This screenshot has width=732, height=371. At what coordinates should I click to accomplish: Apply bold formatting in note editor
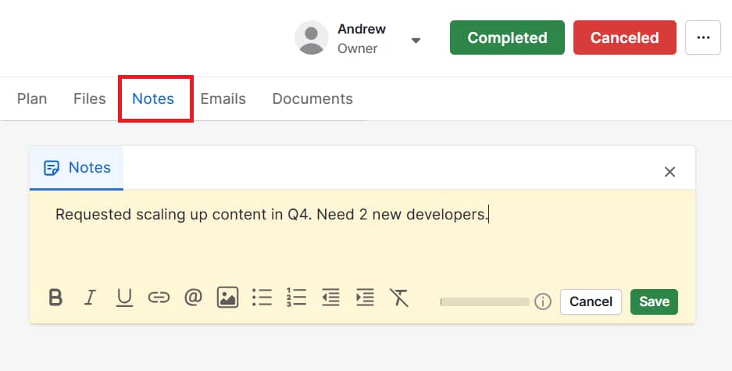[55, 298]
